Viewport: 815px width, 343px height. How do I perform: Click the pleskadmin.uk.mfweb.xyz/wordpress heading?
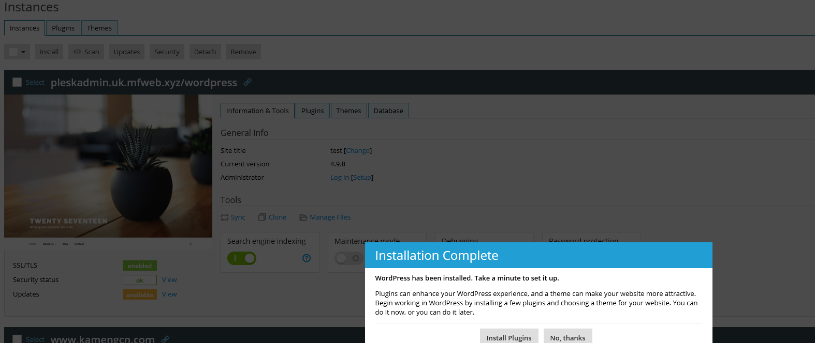pyautogui.click(x=144, y=83)
